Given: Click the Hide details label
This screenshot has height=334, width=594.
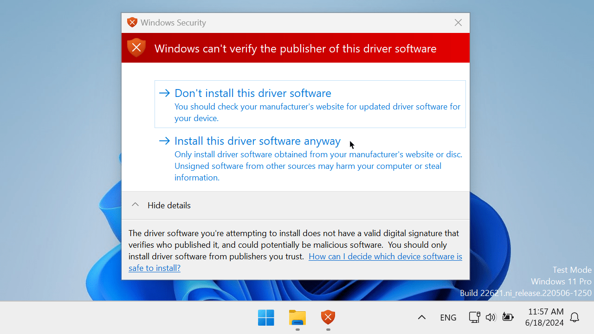Looking at the screenshot, I should tap(169, 206).
